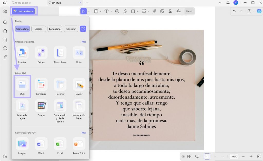
Task: Click the save icon
Action: tap(249, 11)
